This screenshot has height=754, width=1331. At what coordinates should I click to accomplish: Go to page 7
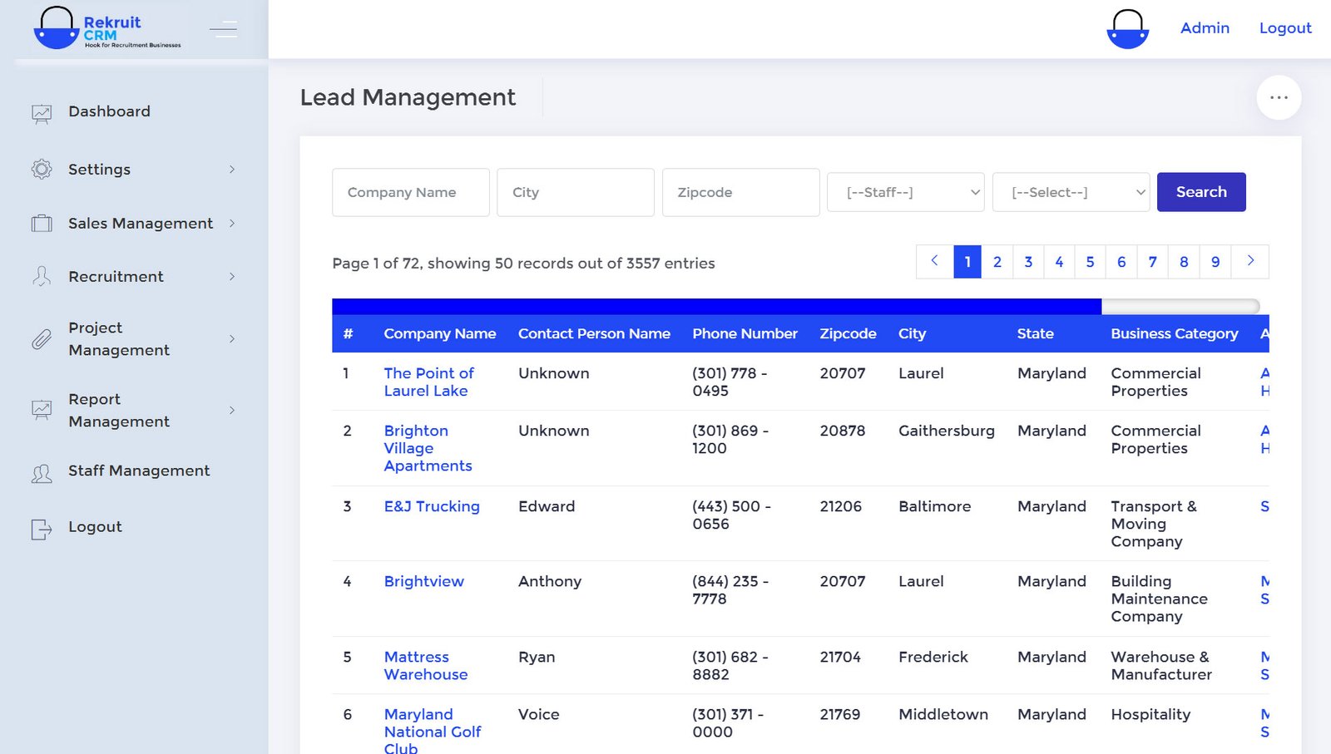(x=1153, y=261)
